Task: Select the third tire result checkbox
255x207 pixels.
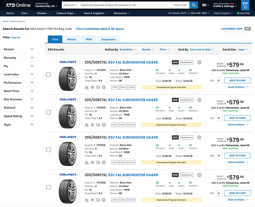Action: (x=48, y=150)
